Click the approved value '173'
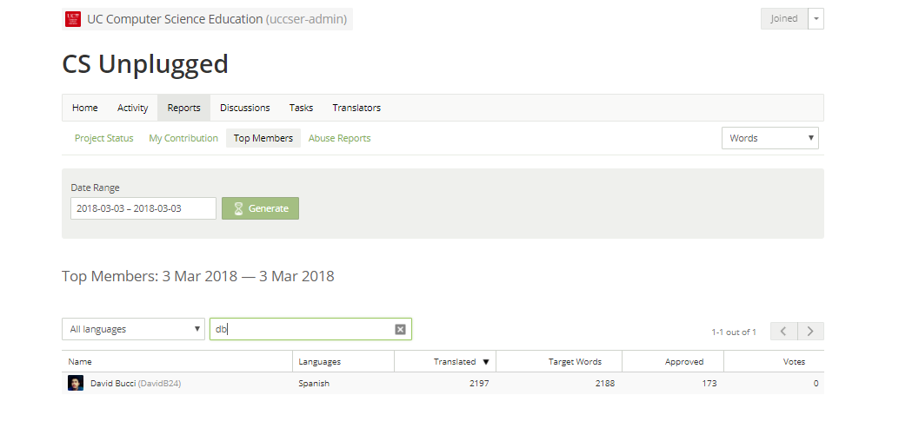This screenshot has width=919, height=441. click(x=709, y=384)
